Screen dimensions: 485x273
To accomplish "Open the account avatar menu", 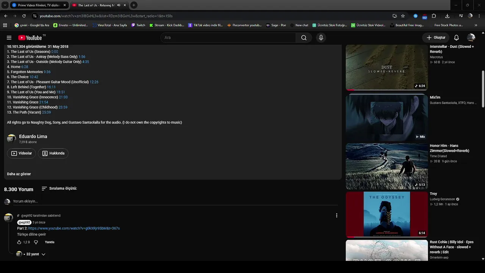I will (471, 38).
